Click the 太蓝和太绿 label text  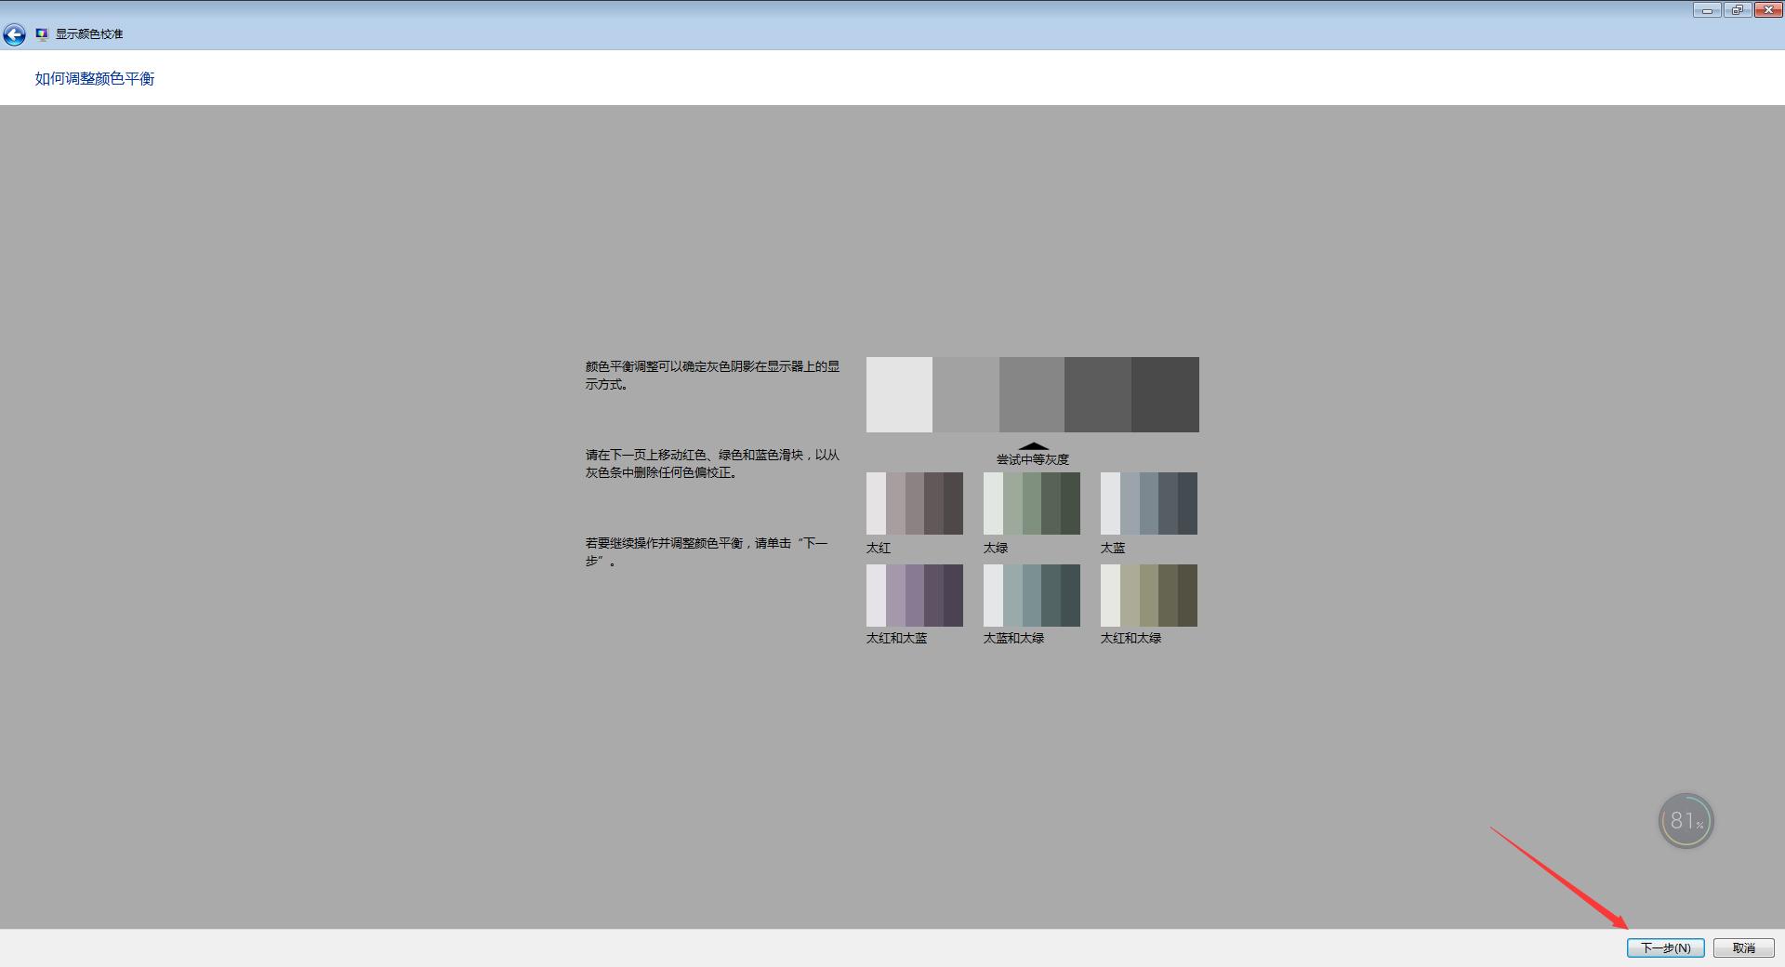pos(1014,638)
